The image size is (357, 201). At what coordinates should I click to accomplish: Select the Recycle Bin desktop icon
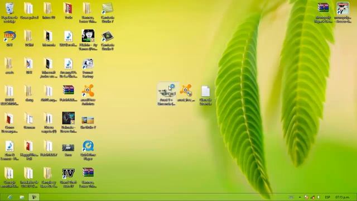(x=9, y=12)
